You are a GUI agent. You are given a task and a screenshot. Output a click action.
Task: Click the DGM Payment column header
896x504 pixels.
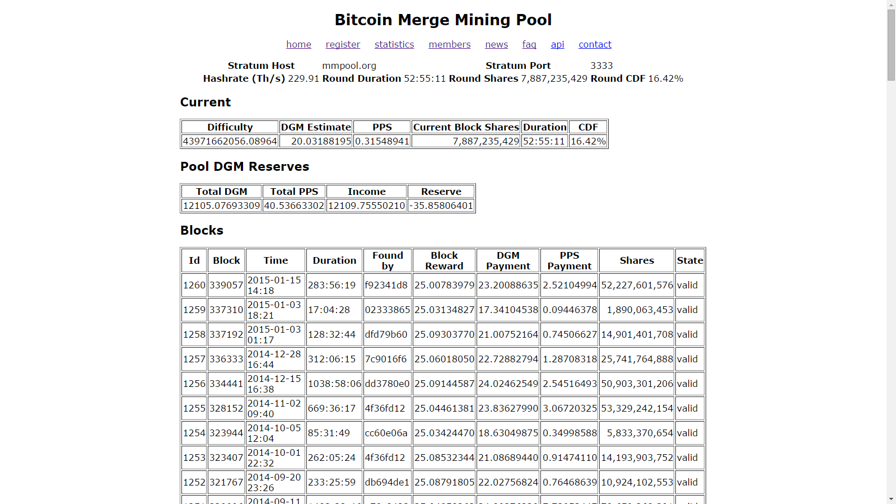coord(508,260)
